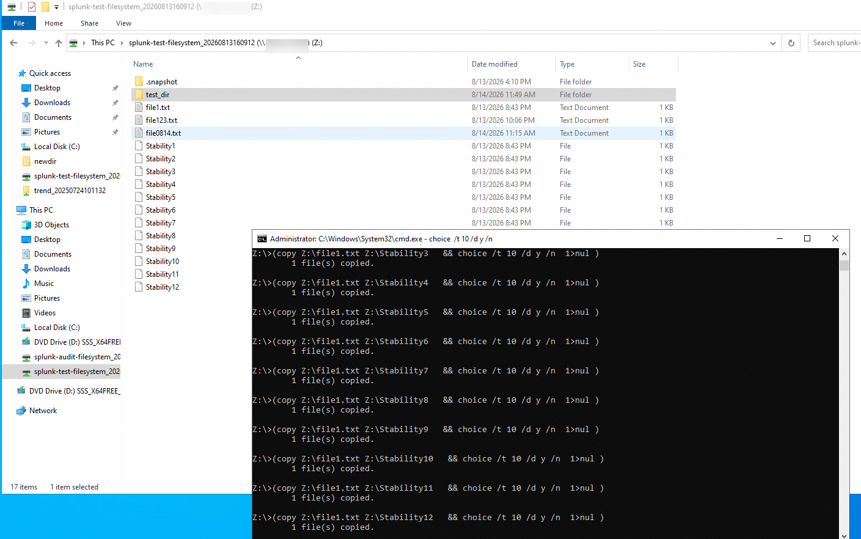This screenshot has height=539, width=861.
Task: Select the file123.txt document icon
Action: [x=139, y=120]
